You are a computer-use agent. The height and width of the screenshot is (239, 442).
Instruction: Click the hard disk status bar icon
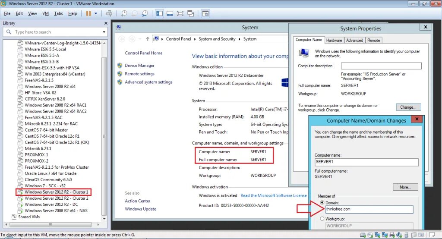click(363, 235)
